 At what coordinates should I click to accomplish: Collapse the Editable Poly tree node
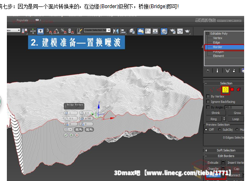coord(207,34)
